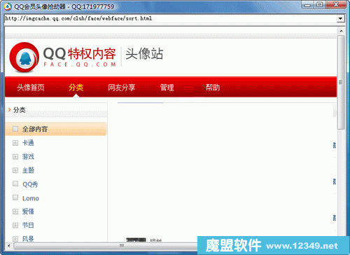Open the 主题 category link

(x=28, y=170)
